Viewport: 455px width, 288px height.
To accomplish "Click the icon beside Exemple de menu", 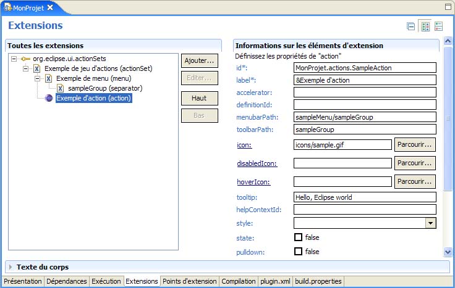I will (49, 78).
